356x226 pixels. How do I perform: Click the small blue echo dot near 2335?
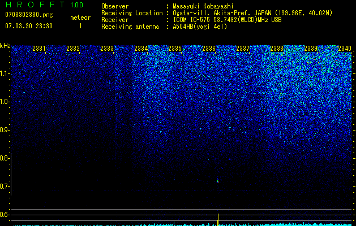[174, 179]
